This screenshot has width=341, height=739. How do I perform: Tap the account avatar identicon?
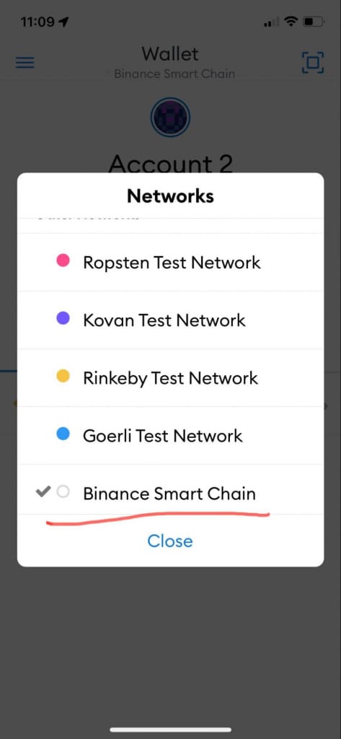click(170, 118)
